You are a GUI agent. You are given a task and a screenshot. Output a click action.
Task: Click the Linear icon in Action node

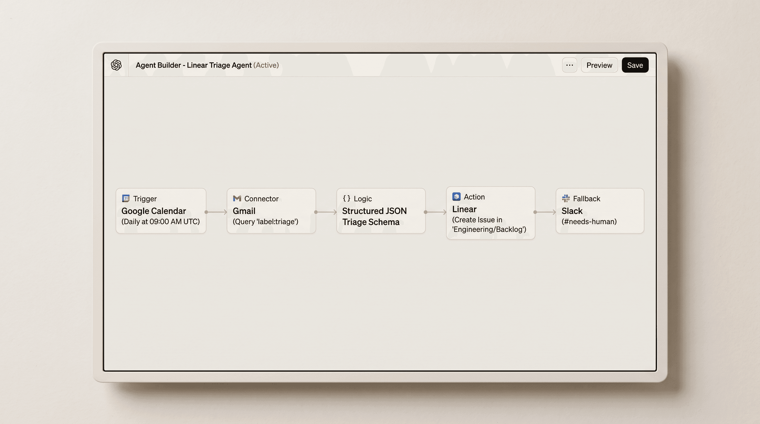[456, 197]
